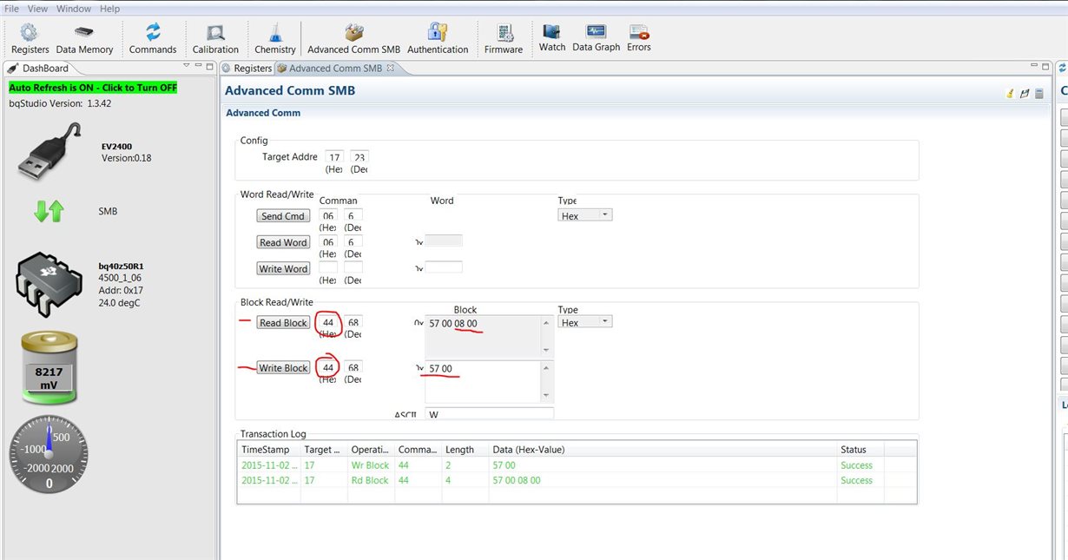
Task: Select the DashBoard tab
Action: pyautogui.click(x=38, y=68)
